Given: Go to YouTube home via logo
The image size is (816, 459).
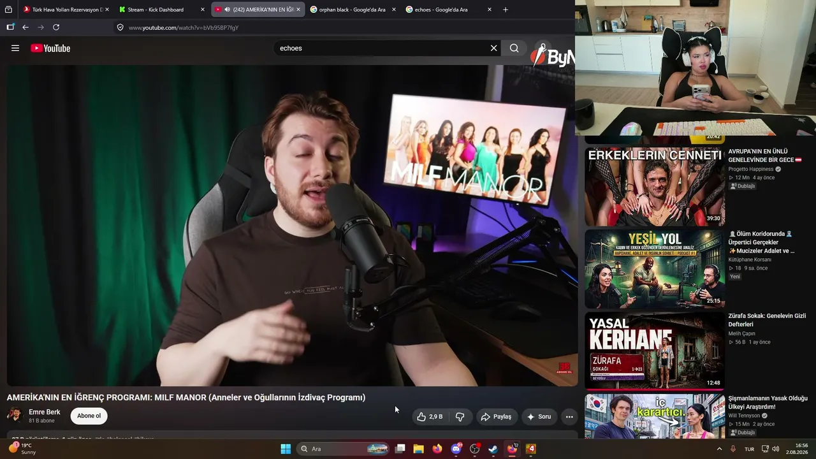Looking at the screenshot, I should coord(50,48).
